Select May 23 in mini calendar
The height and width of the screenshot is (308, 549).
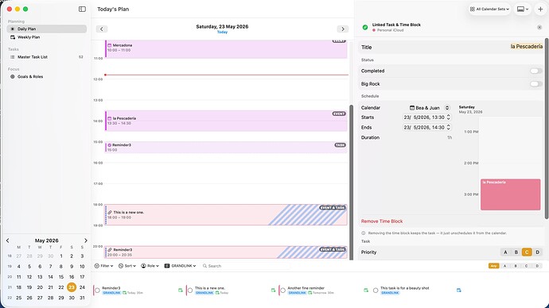[72, 287]
